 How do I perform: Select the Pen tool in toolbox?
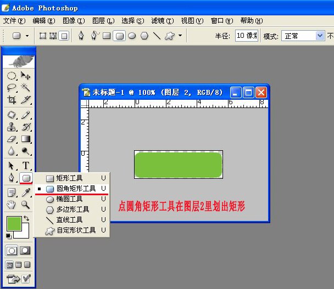[12, 178]
